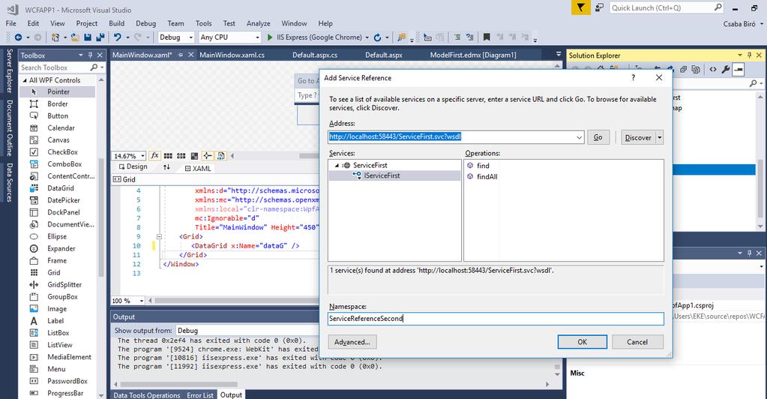Click the Save icon in toolbar

[x=88, y=37]
